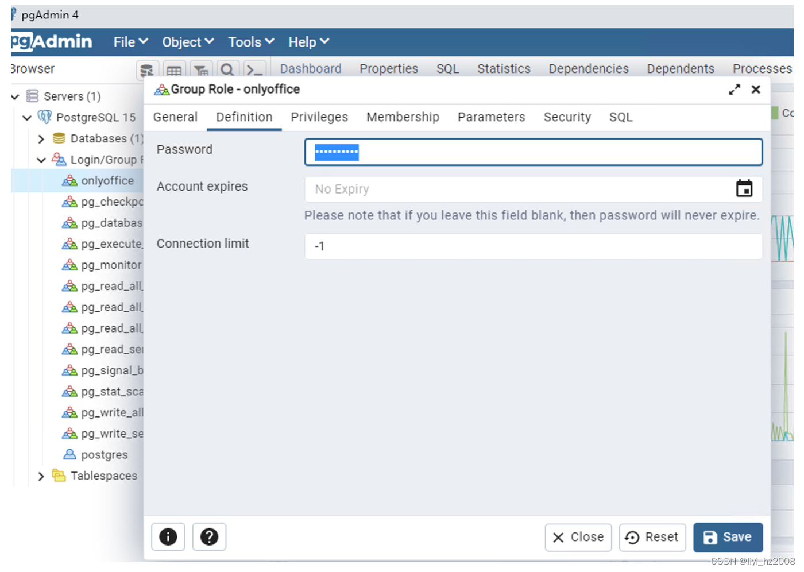The width and height of the screenshot is (804, 572).
Task: Switch to the Processes tab
Action: click(x=762, y=69)
